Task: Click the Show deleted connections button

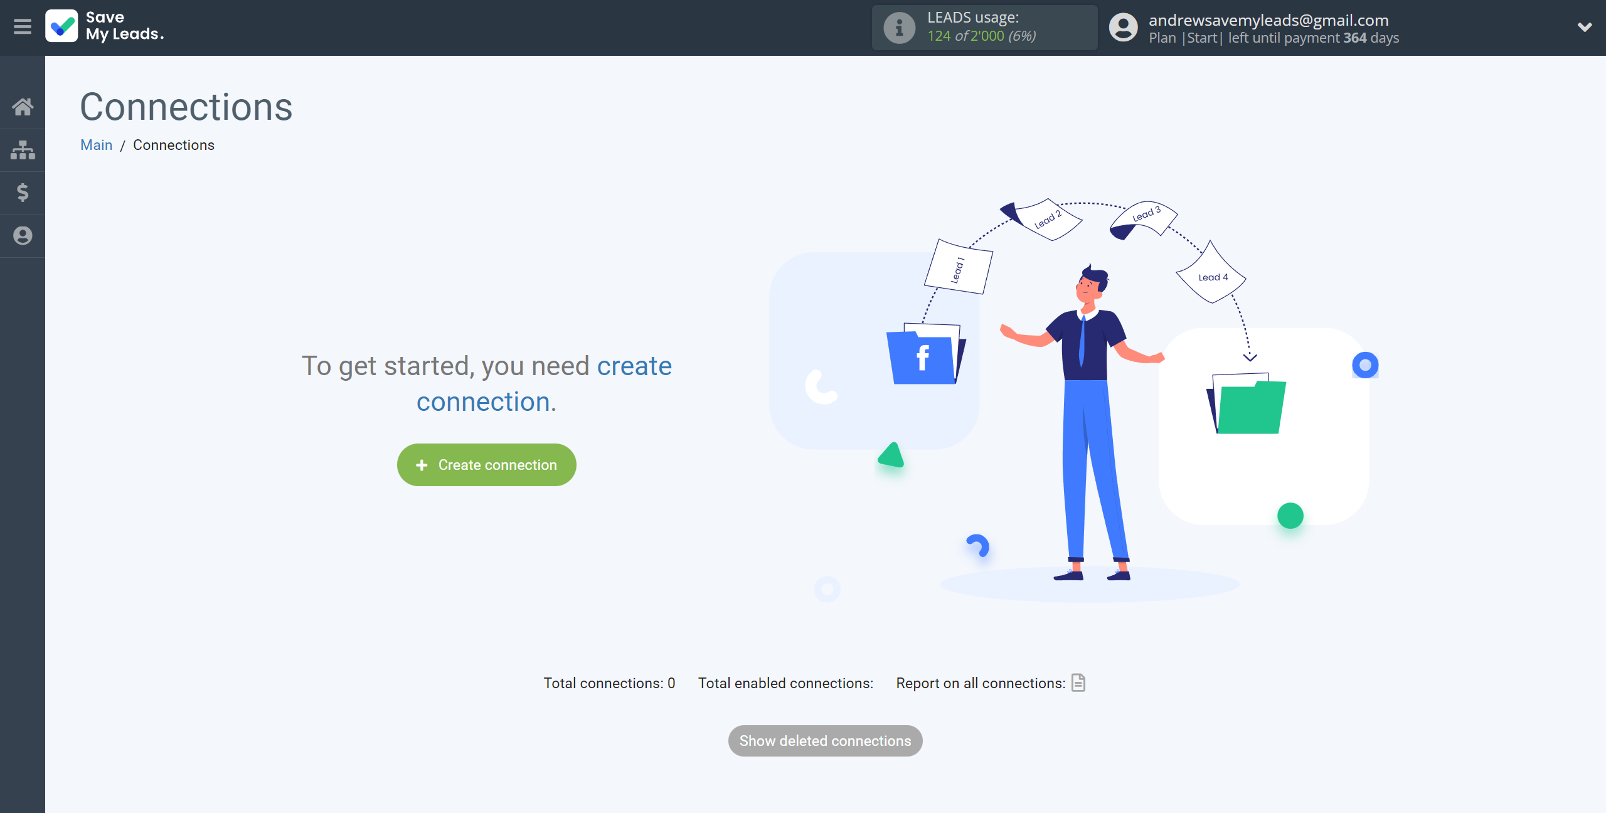Action: 826,740
